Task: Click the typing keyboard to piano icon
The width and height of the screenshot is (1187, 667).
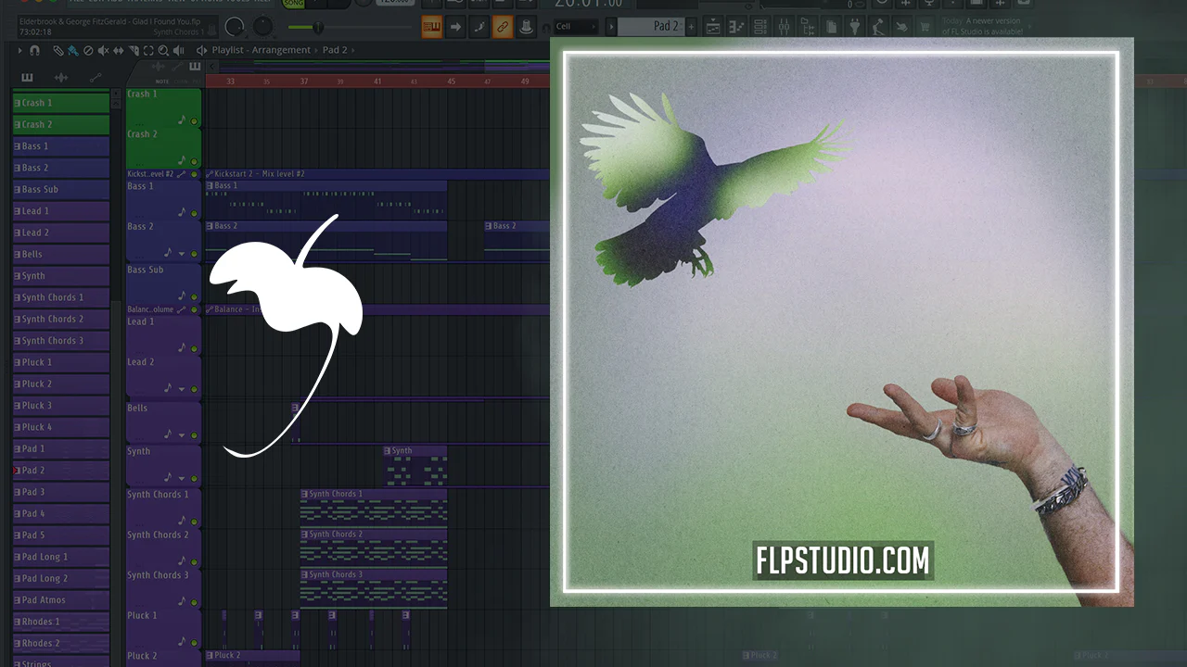Action: [x=431, y=27]
